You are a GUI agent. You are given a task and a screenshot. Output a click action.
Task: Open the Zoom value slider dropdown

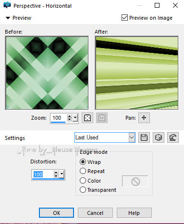(x=75, y=118)
